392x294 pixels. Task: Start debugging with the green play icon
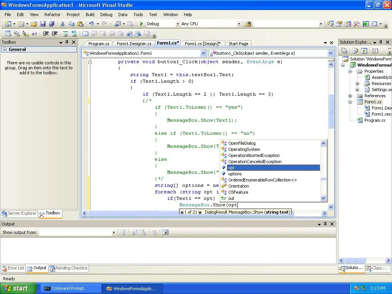coord(142,24)
